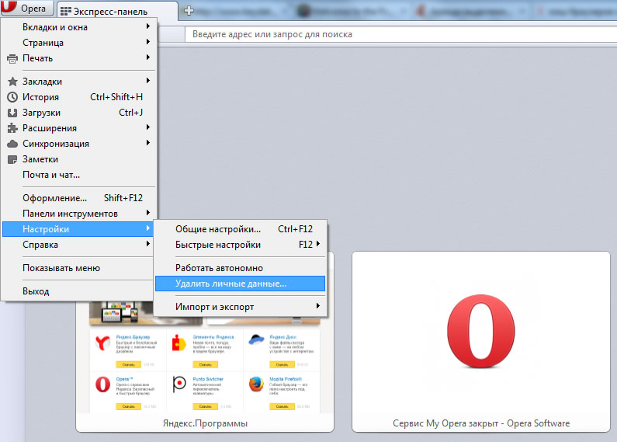
Task: Click the Punto Switcher icon in thumbnail
Action: 179,384
